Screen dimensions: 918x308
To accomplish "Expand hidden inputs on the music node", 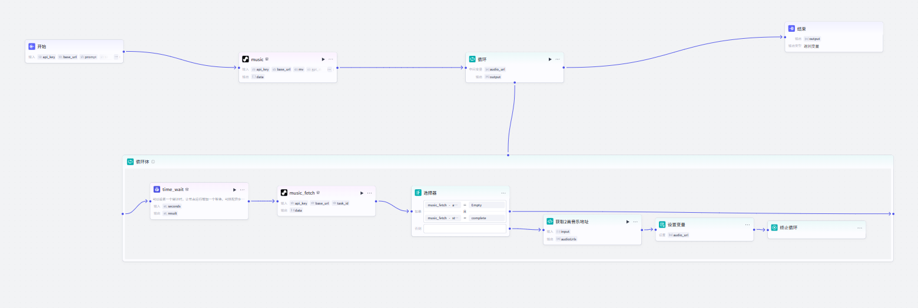I will tap(329, 69).
